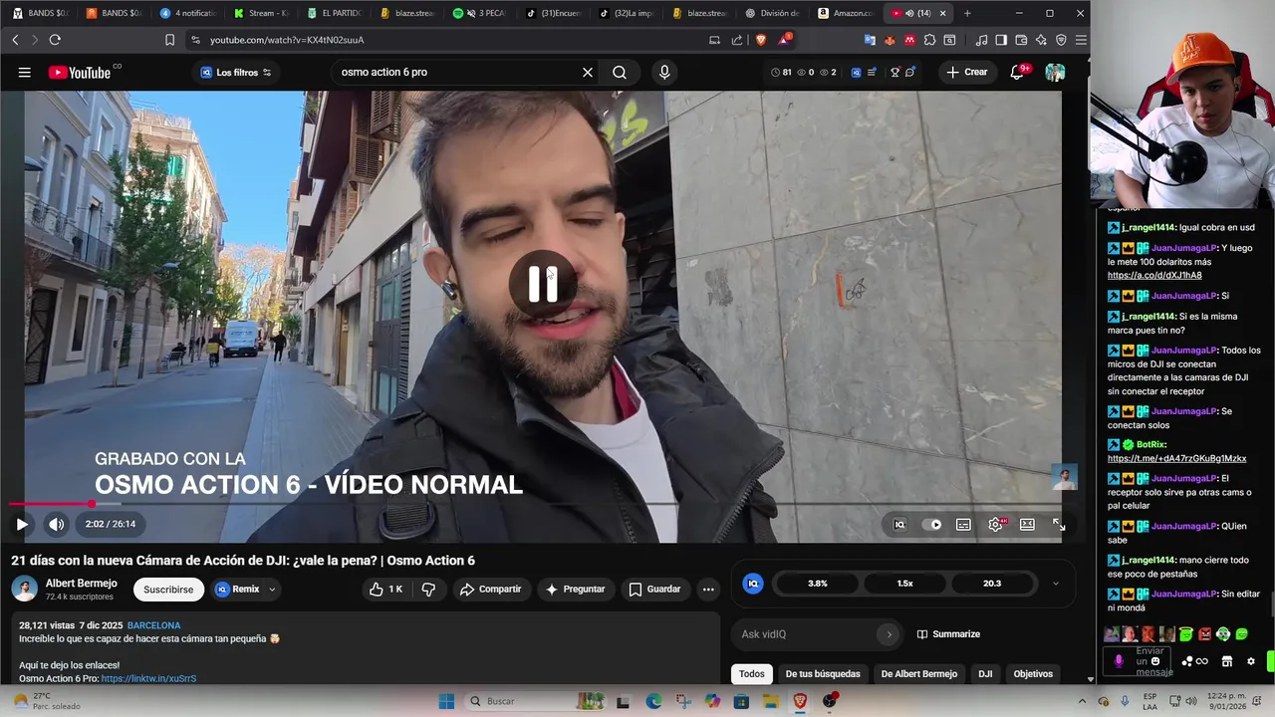The width and height of the screenshot is (1275, 717).
Task: Open Brave Wallet icon
Action: [x=1021, y=40]
